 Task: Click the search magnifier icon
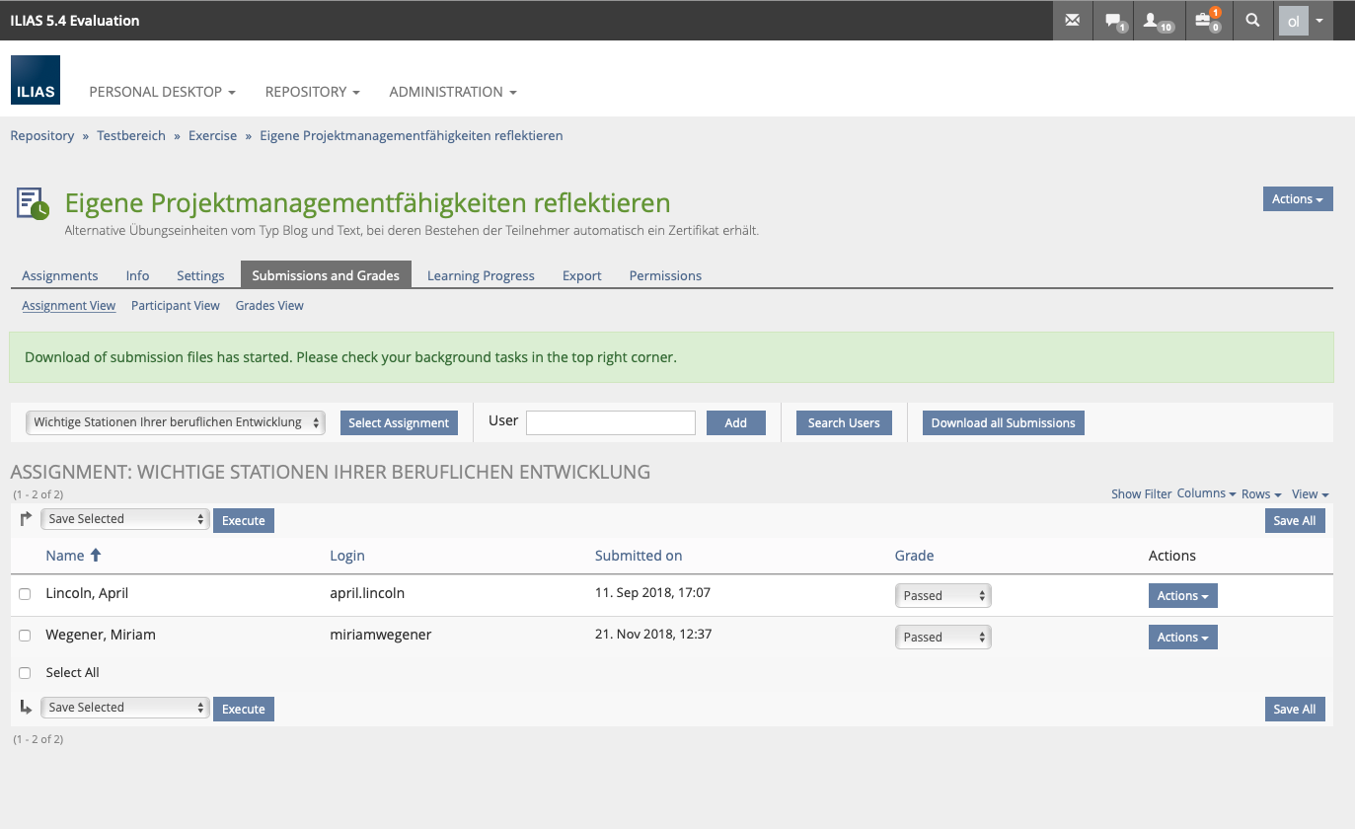click(x=1252, y=20)
